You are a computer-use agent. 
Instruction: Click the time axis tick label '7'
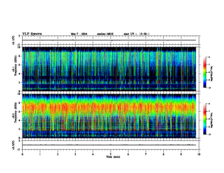146,154
